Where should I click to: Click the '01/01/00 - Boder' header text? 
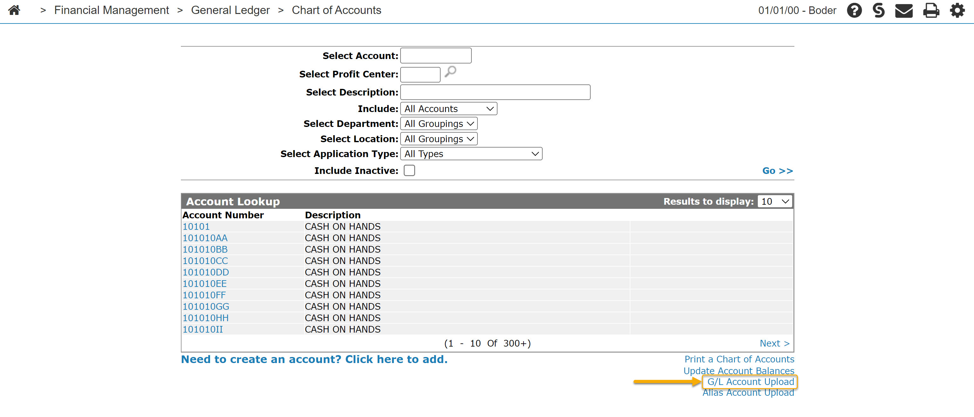click(x=797, y=10)
